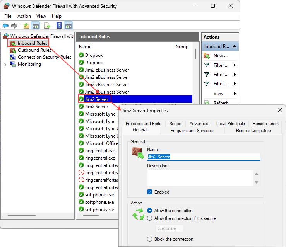Switch to the Advanced tab
Viewport: 286px width, 247px height.
[x=199, y=124]
